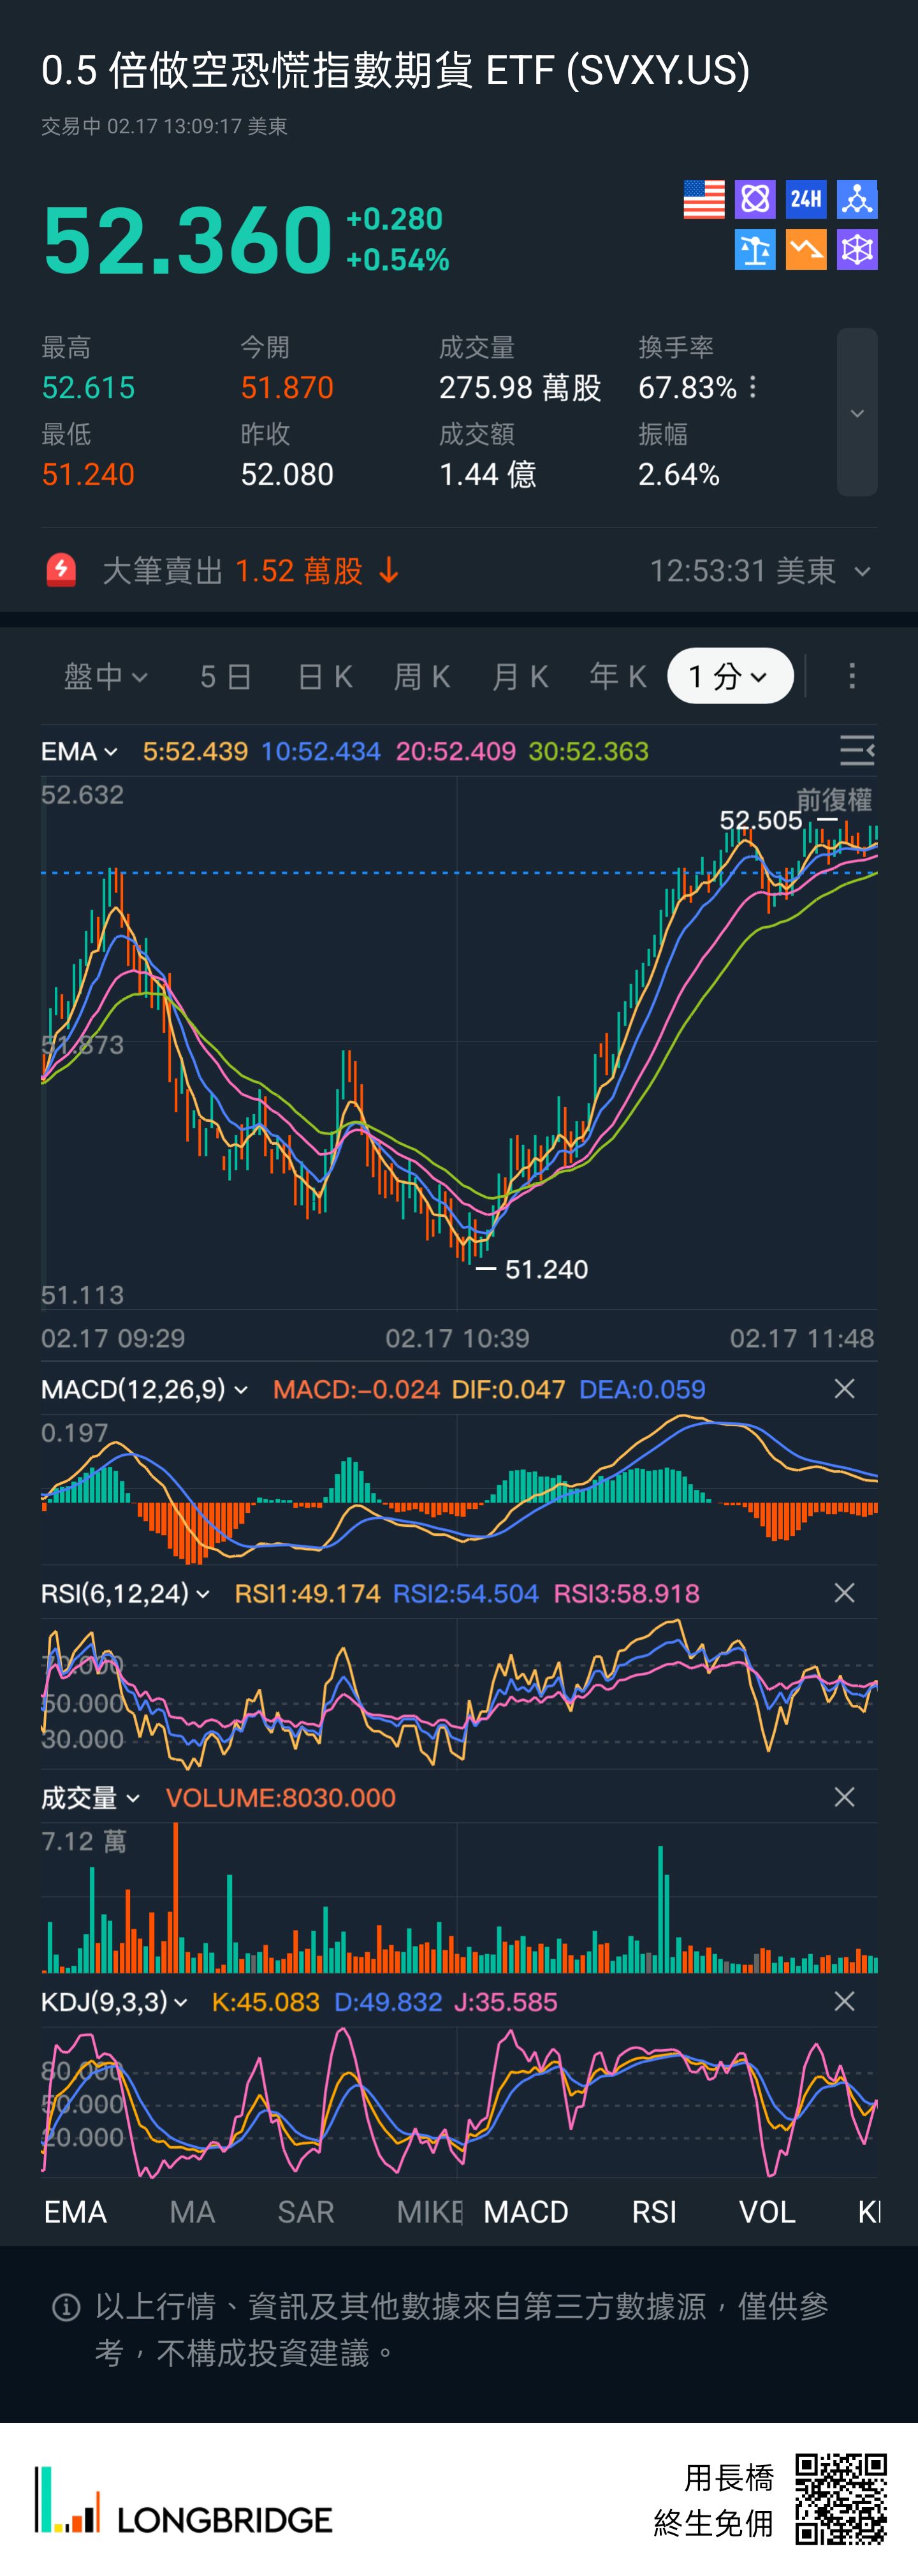918x2576 pixels.
Task: Open the EMA indicator dropdown on main chart
Action: [x=80, y=751]
